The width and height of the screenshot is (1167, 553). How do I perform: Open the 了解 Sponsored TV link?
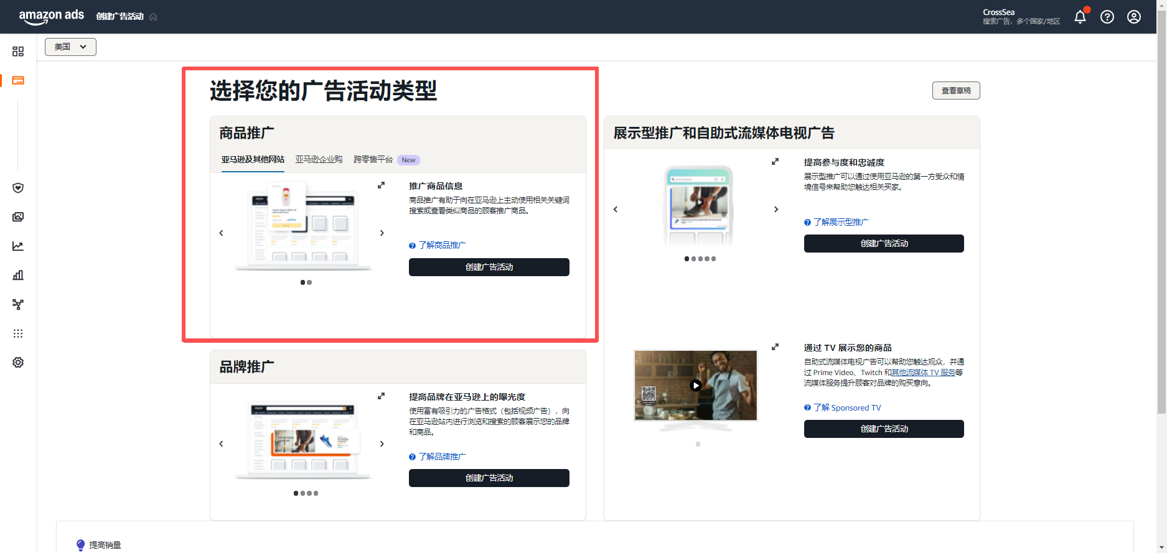pos(846,407)
